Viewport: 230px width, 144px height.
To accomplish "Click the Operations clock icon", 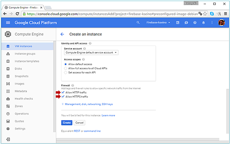I will pos(8,113).
